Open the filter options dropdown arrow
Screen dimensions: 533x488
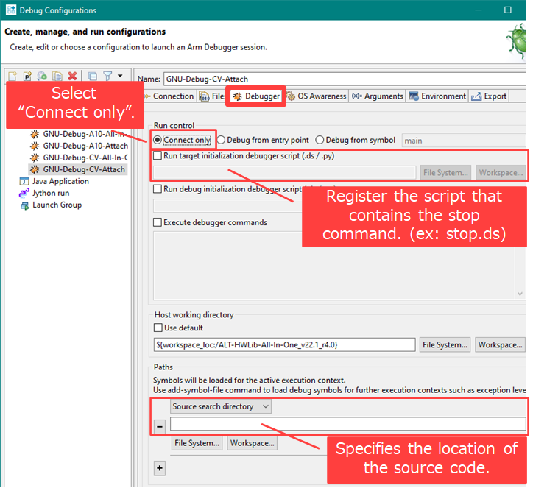point(120,76)
